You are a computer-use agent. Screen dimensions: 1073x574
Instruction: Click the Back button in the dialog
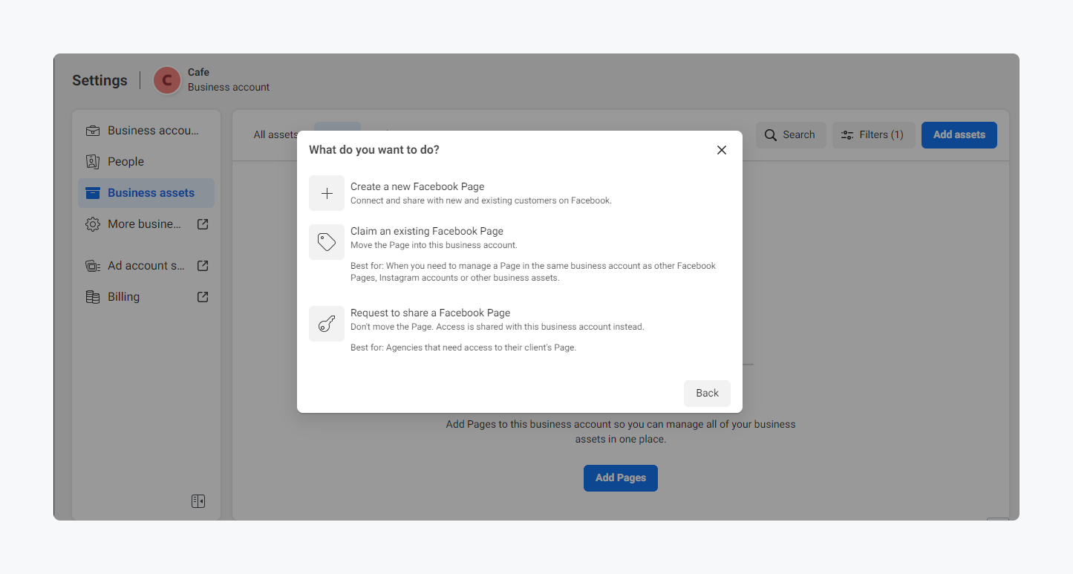(x=707, y=394)
